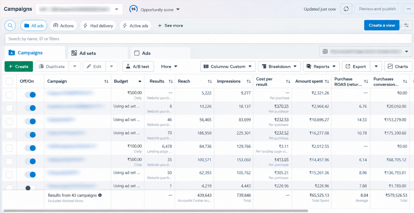
Task: Expand the Opportunity score dropdown
Action: coord(178,9)
